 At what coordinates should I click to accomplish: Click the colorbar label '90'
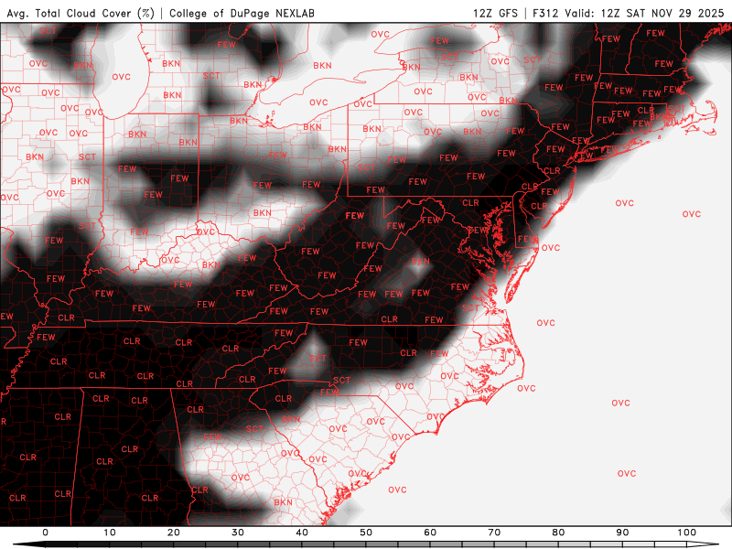click(622, 533)
